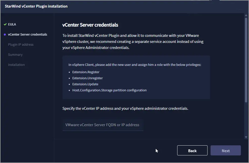
Task: Select the EULA step in sidebar
Action: pyautogui.click(x=12, y=24)
